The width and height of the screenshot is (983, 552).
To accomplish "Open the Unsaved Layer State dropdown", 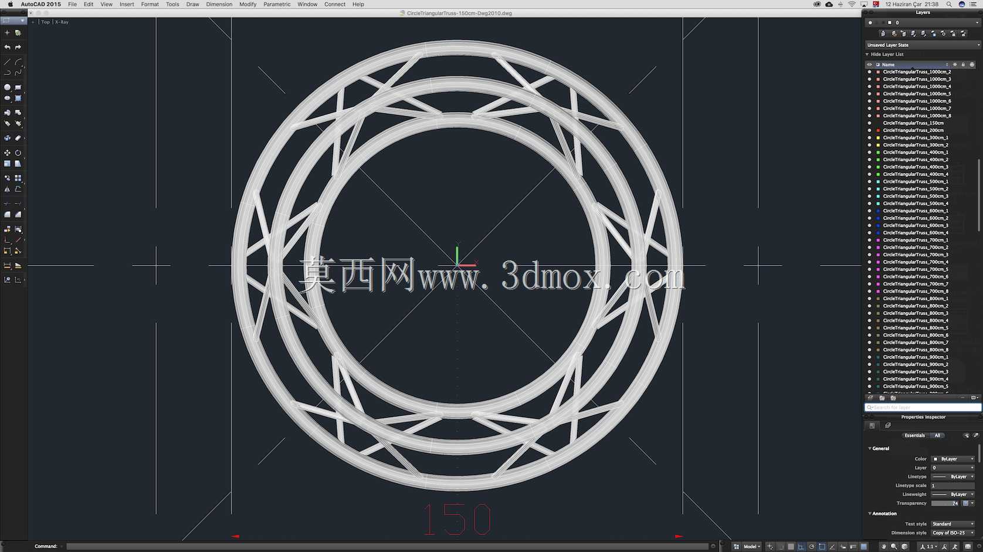I will click(x=923, y=45).
